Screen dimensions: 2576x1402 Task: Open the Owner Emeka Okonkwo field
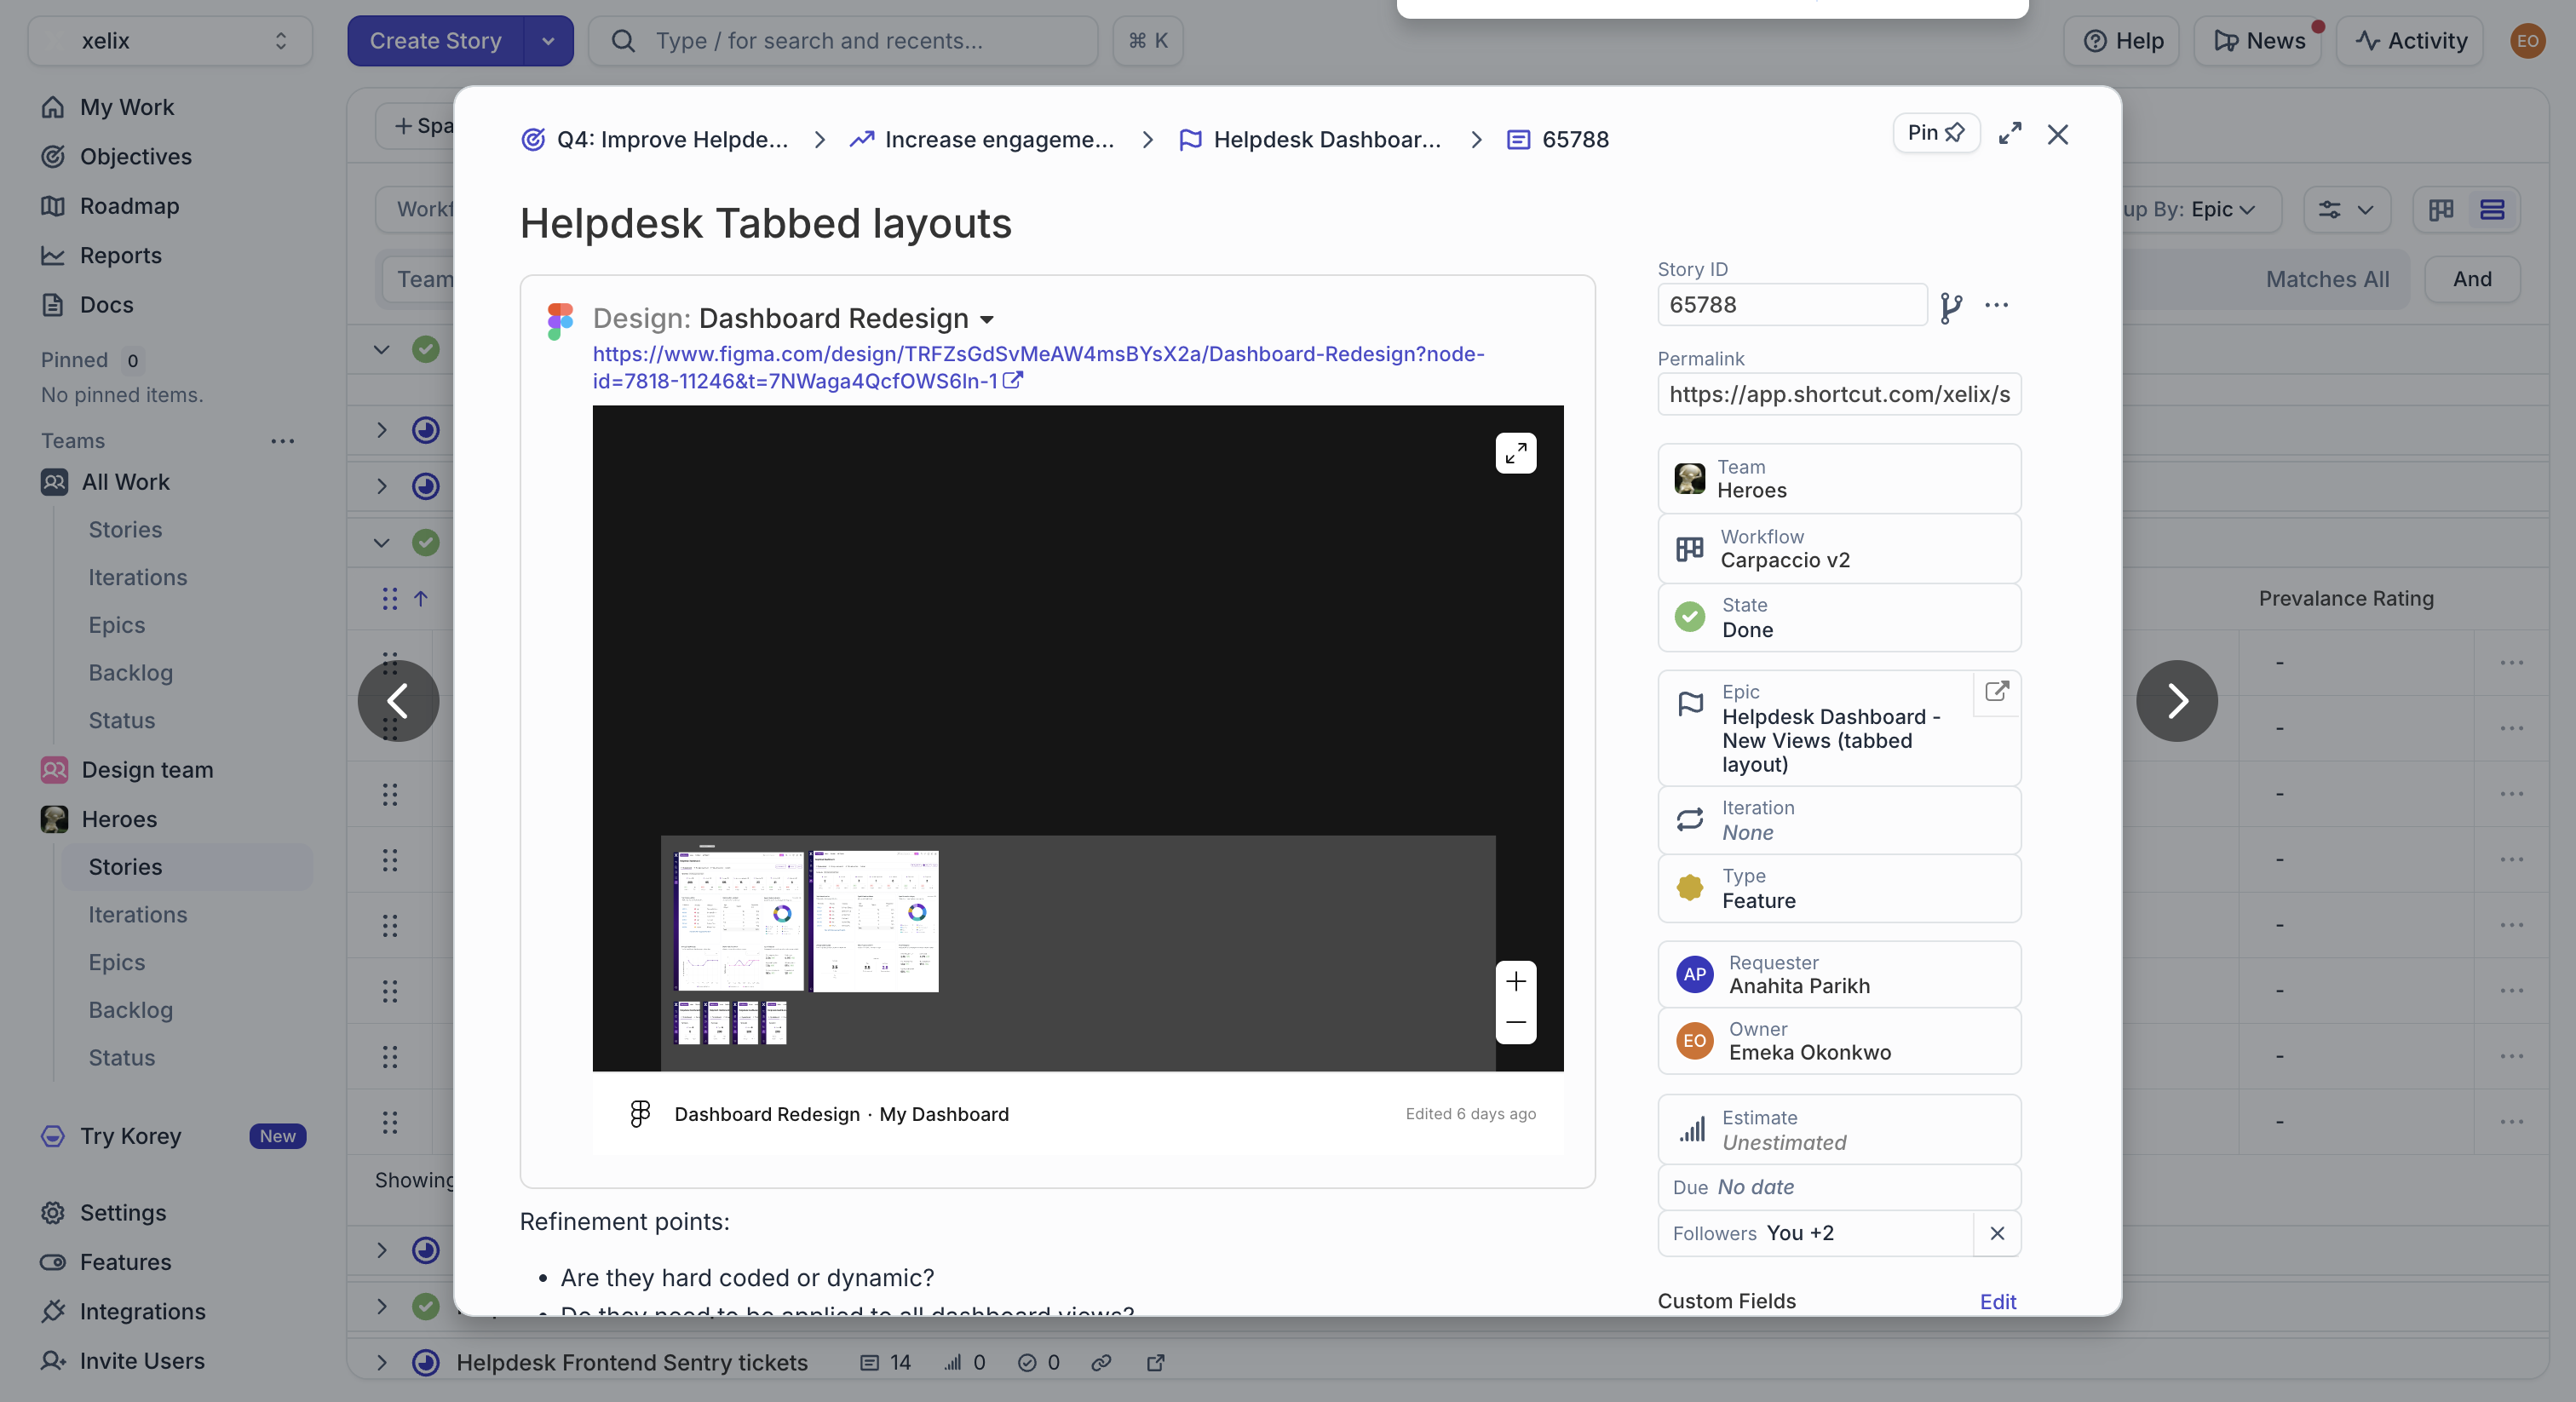coord(1838,1041)
